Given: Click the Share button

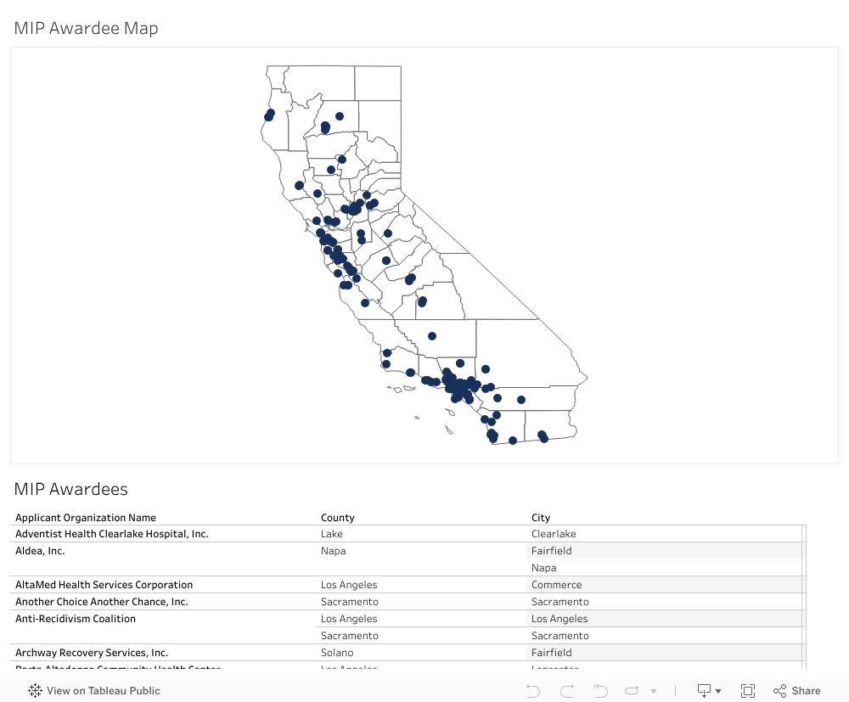Looking at the screenshot, I should (797, 691).
